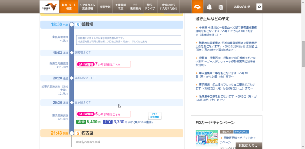The image size is (305, 149).
Task: Open 安全に走行いただくために menu
Action: point(168,7)
